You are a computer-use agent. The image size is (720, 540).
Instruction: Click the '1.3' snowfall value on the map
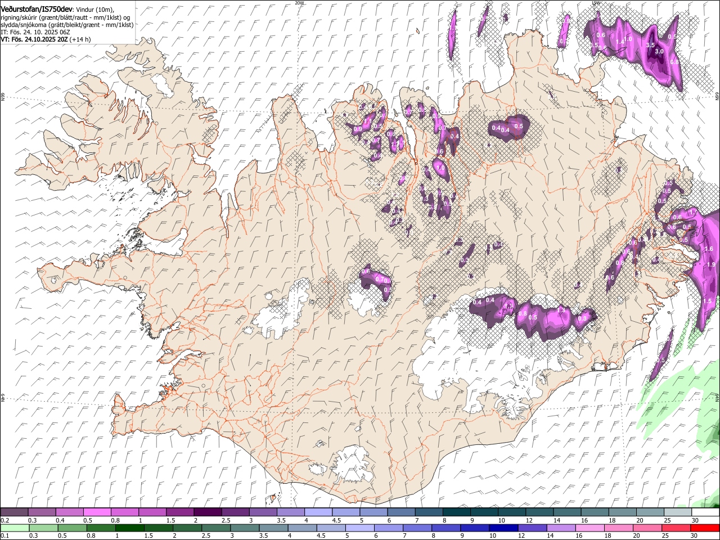pos(561,310)
